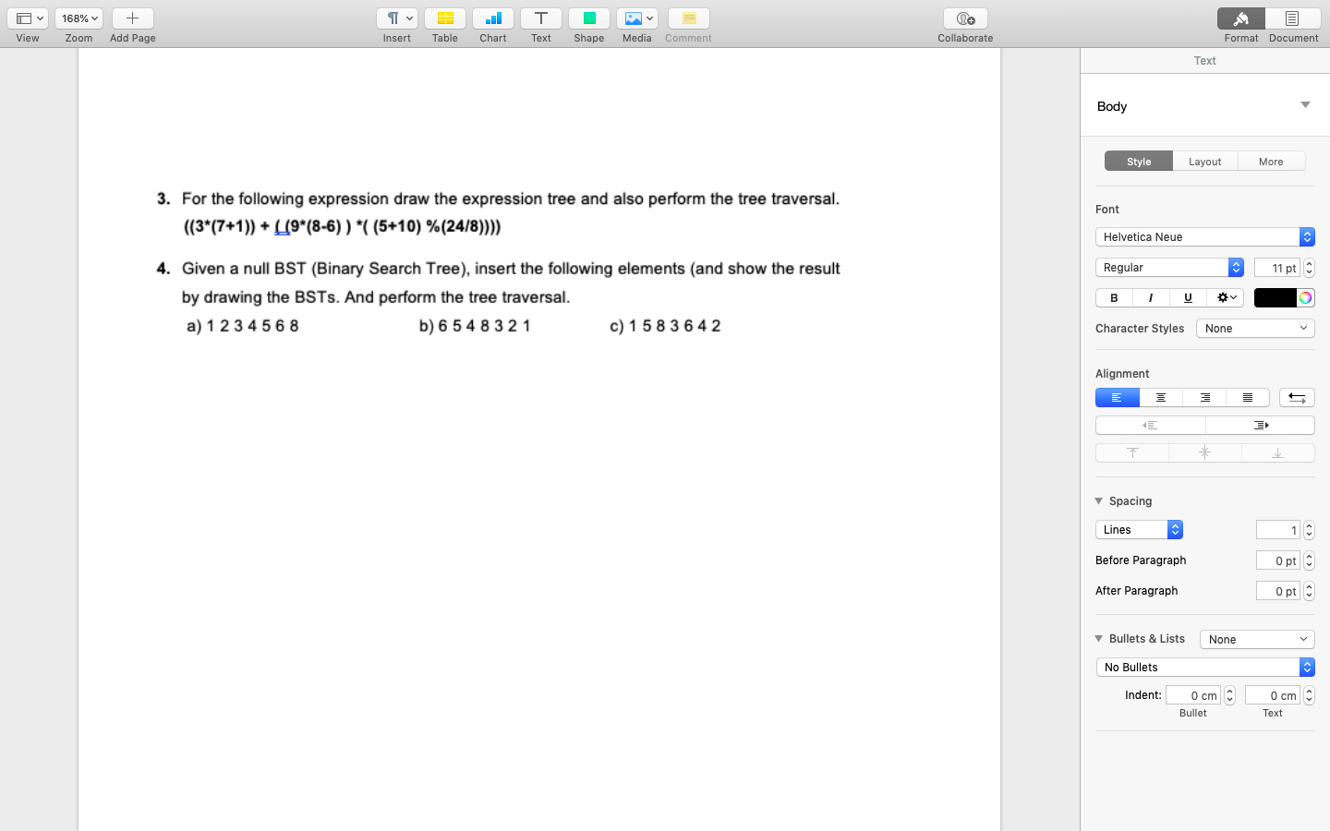Open the Document sidebar panel
This screenshot has width=1330, height=831.
[x=1293, y=18]
